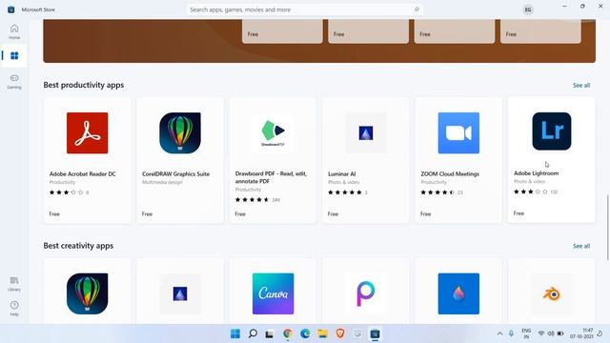Select the Apps tab in sidebar
Screen dimensions: 610x343
[14, 55]
